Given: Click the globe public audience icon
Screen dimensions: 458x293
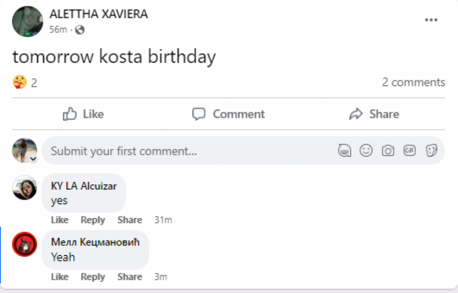Looking at the screenshot, I should tap(79, 30).
